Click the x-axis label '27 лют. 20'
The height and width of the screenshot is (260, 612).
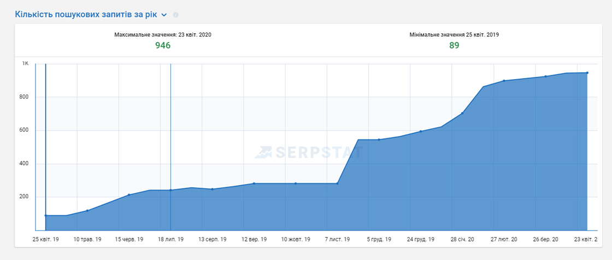coord(504,239)
